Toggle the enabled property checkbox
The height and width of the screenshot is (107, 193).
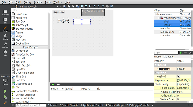click(x=179, y=76)
